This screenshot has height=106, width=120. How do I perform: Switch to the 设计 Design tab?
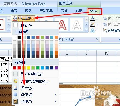click(64, 11)
